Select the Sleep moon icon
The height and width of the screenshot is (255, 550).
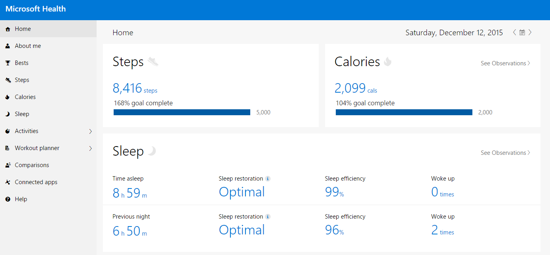[x=7, y=114]
